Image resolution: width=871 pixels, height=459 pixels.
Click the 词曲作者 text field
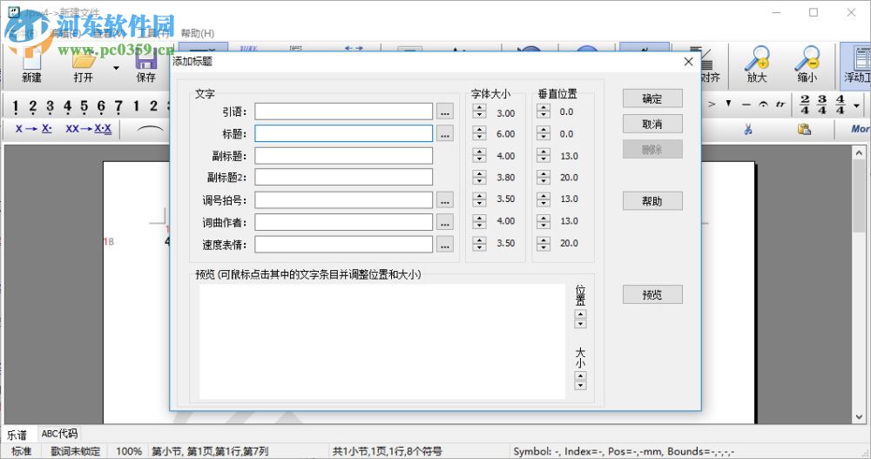click(x=343, y=222)
